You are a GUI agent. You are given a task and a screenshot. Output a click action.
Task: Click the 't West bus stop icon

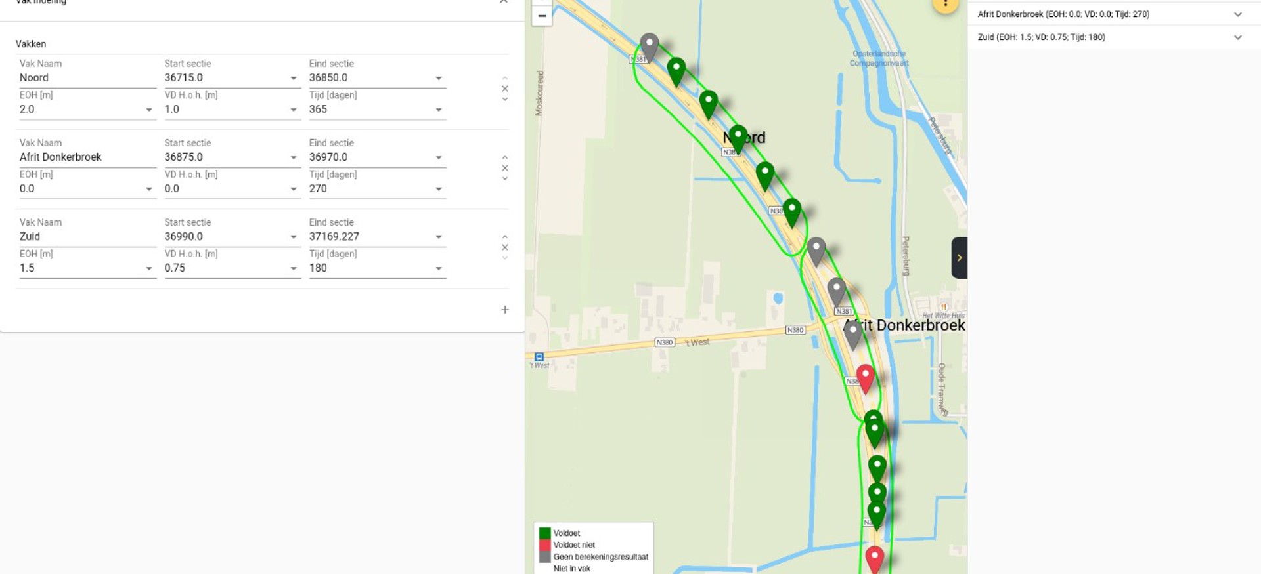(539, 357)
